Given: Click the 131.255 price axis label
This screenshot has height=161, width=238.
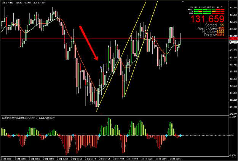Looking at the screenshot, I should point(234,86).
